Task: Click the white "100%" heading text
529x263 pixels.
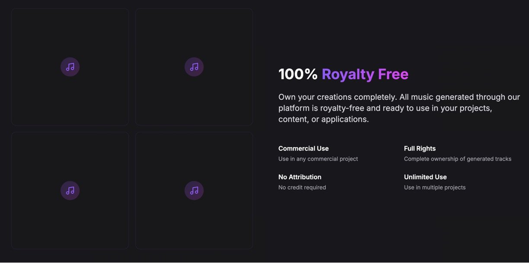Action: click(298, 74)
